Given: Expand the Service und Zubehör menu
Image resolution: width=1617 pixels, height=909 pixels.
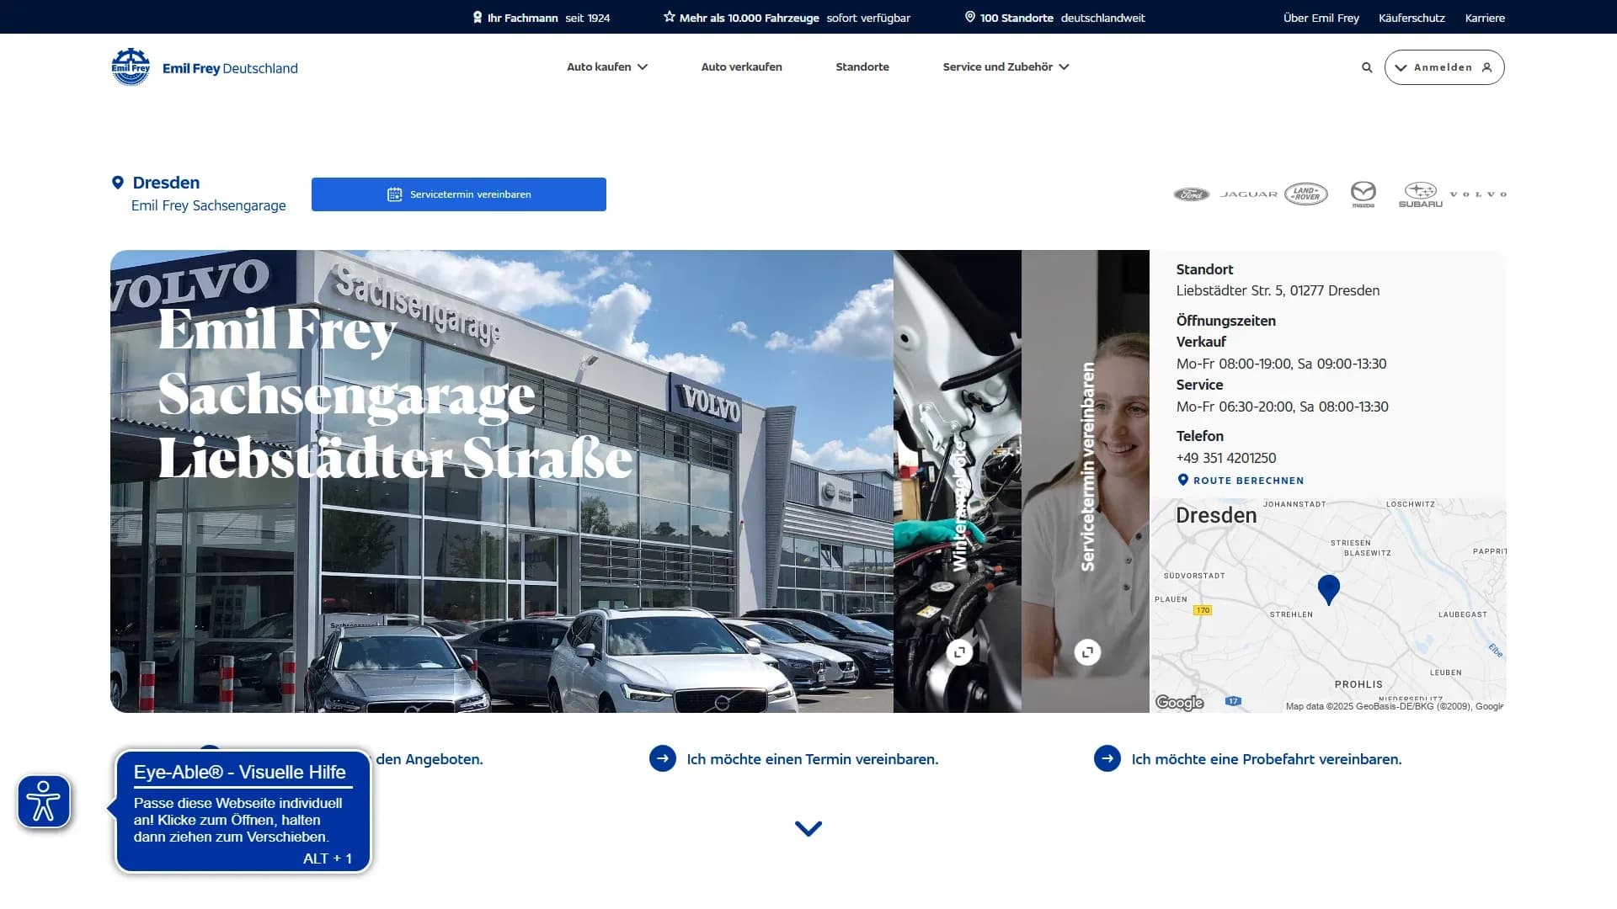Looking at the screenshot, I should click(x=1006, y=67).
